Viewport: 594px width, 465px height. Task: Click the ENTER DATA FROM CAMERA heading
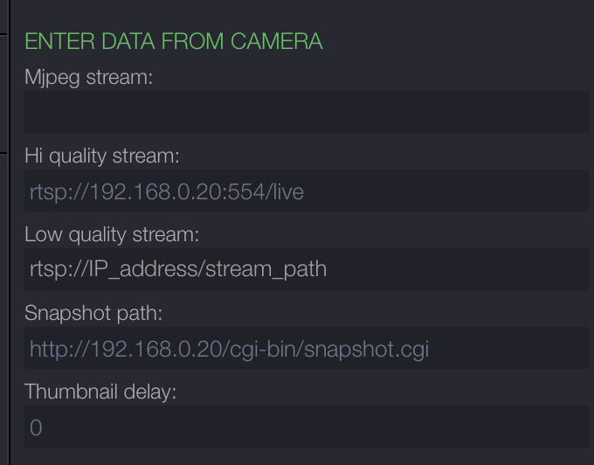[173, 41]
